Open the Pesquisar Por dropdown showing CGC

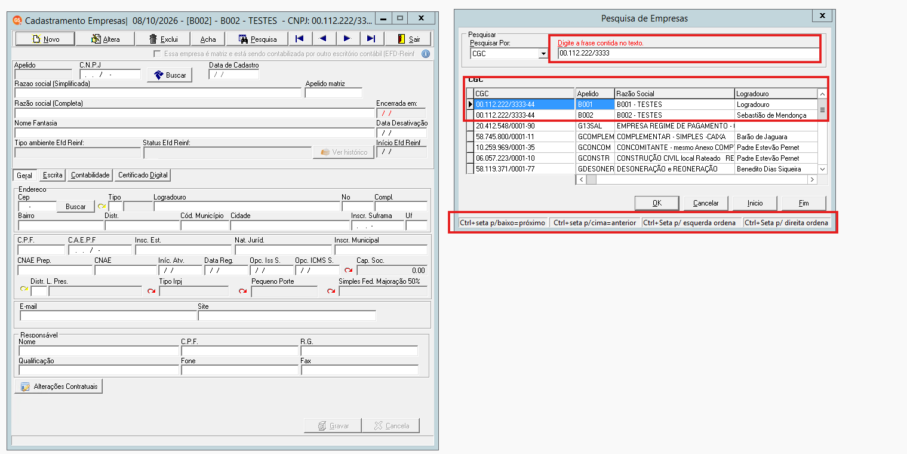pyautogui.click(x=543, y=54)
